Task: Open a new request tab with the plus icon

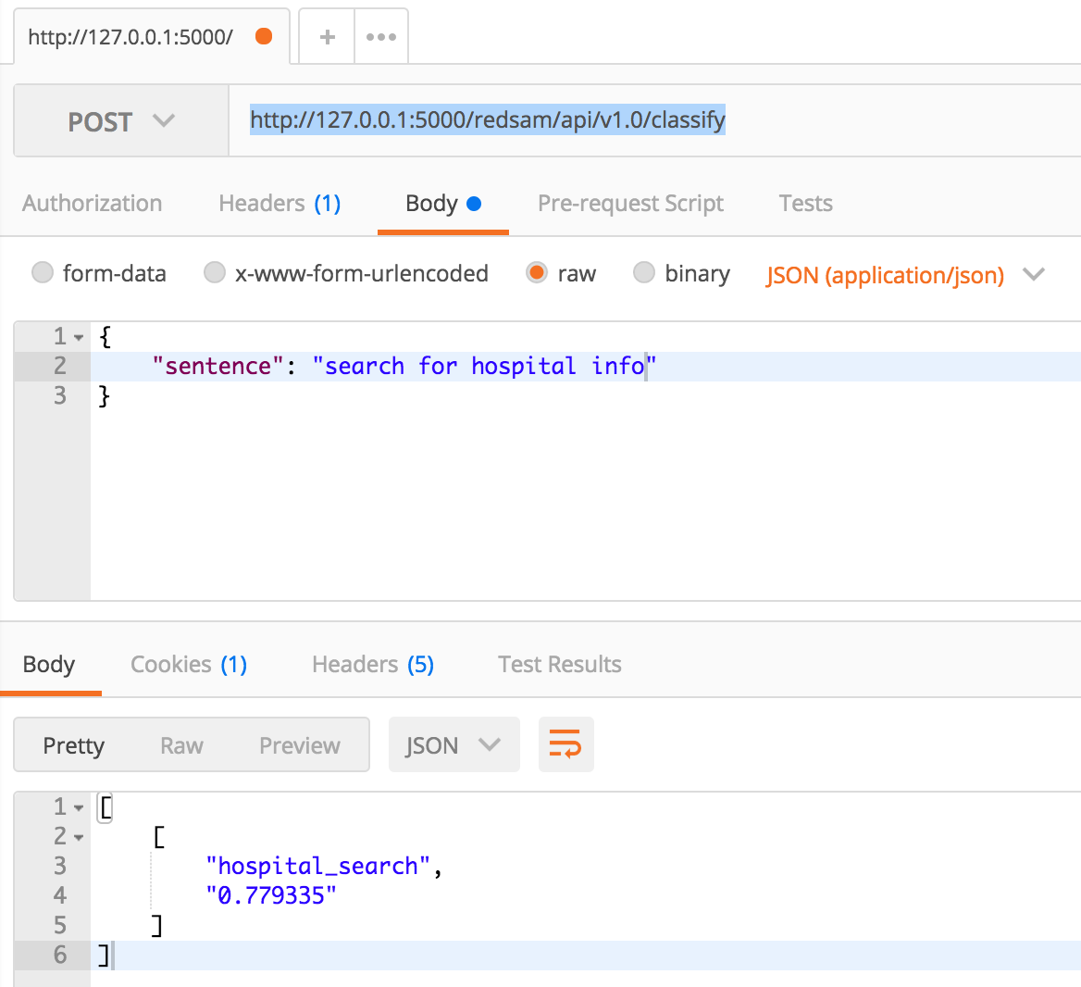Action: click(326, 36)
